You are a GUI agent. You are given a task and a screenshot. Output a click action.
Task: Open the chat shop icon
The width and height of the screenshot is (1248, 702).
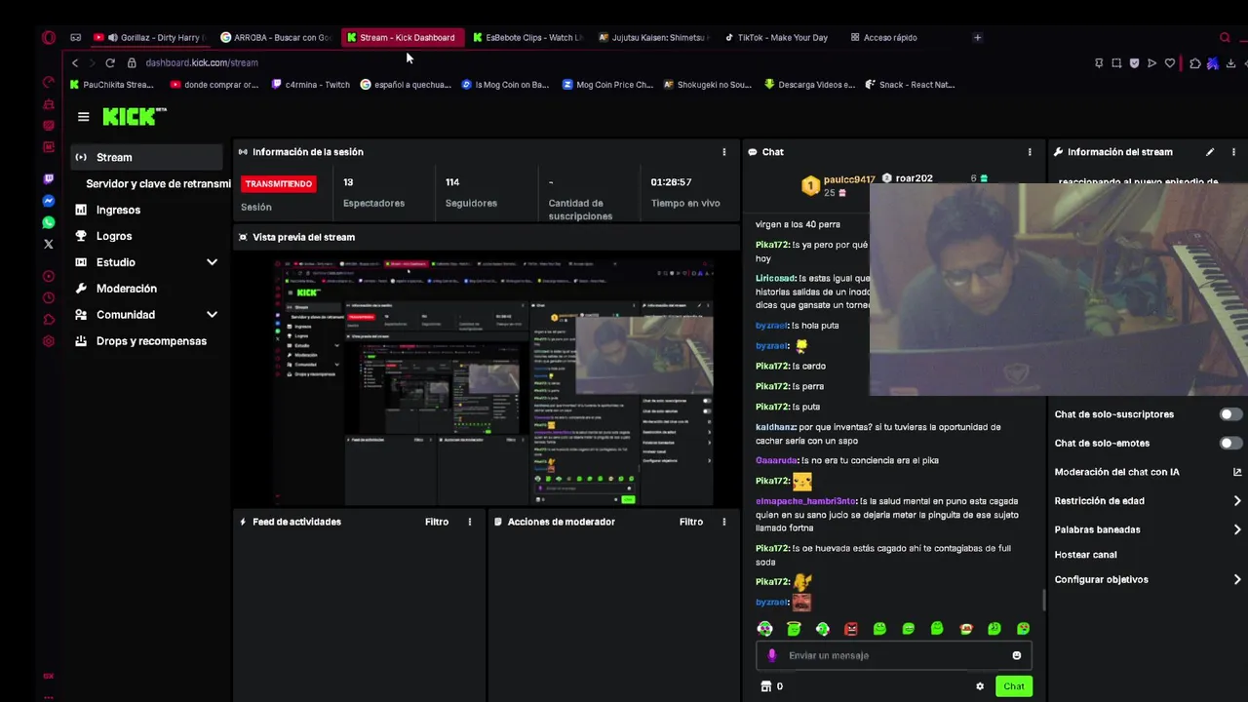[765, 686]
